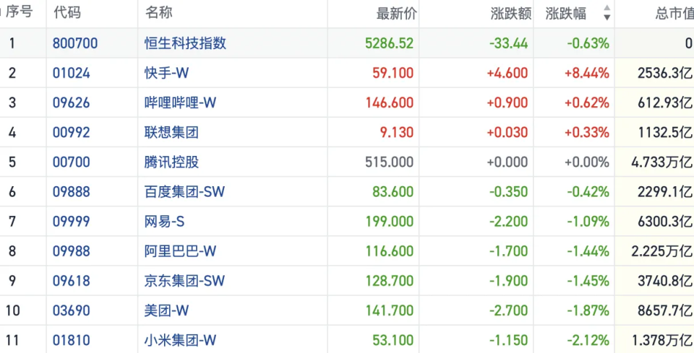Click the 序号 column header
Image resolution: width=694 pixels, height=353 pixels.
(x=19, y=12)
